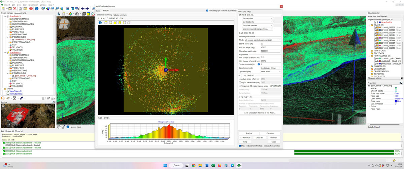404x169 pixels.
Task: Collapse the ScanPos013 tree node
Action: point(5,16)
